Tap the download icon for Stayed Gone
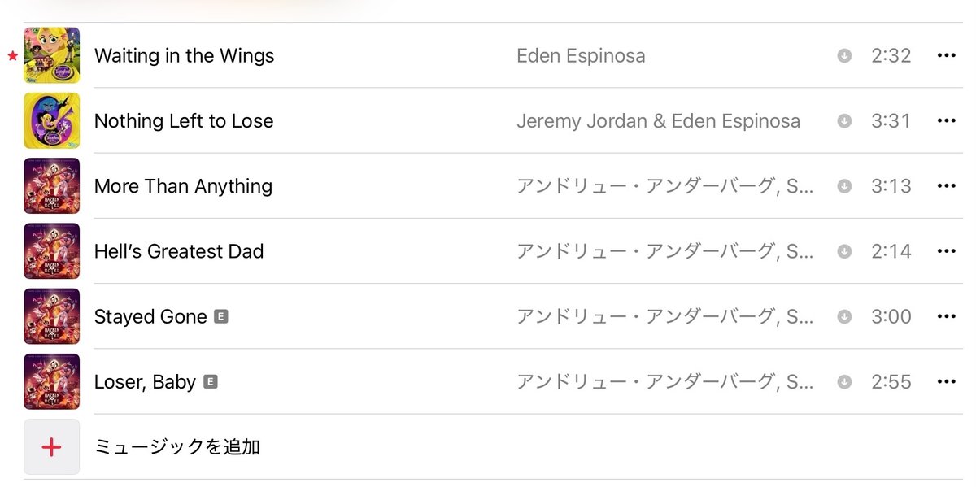The height and width of the screenshot is (487, 976). click(x=844, y=316)
